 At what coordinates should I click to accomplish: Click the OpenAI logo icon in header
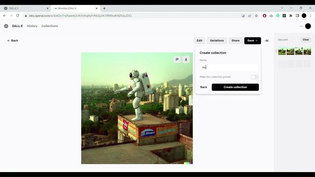tap(6, 26)
